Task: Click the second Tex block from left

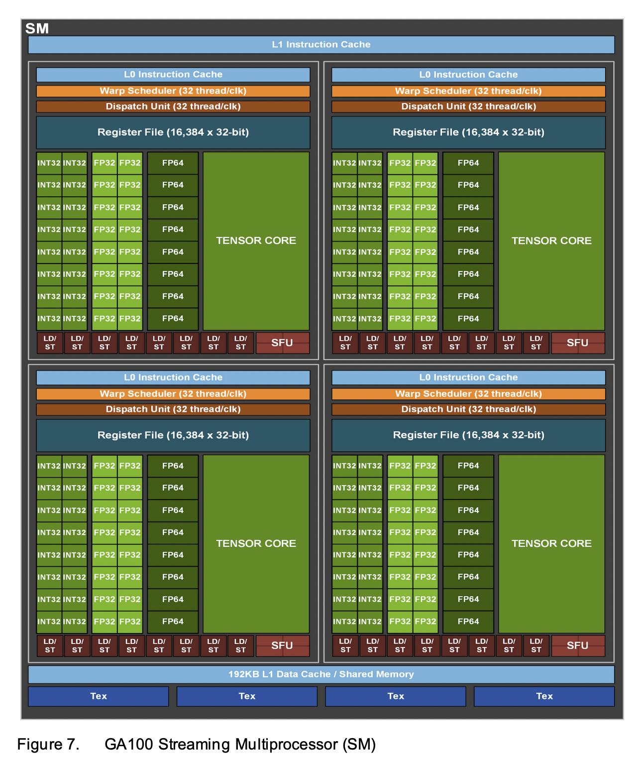Action: 247,696
